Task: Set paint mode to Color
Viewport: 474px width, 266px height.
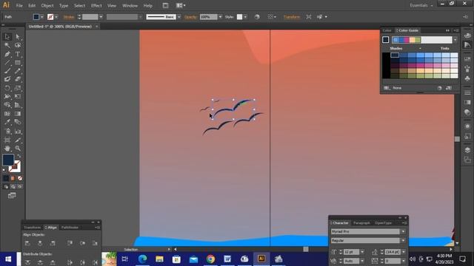Action: [6, 178]
